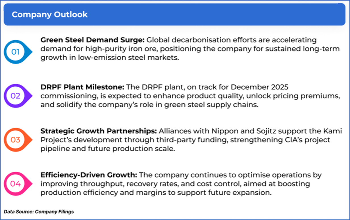Open the Strategic Growth Partnerships heading
Screen dimensions: 350x220
[x=98, y=131]
